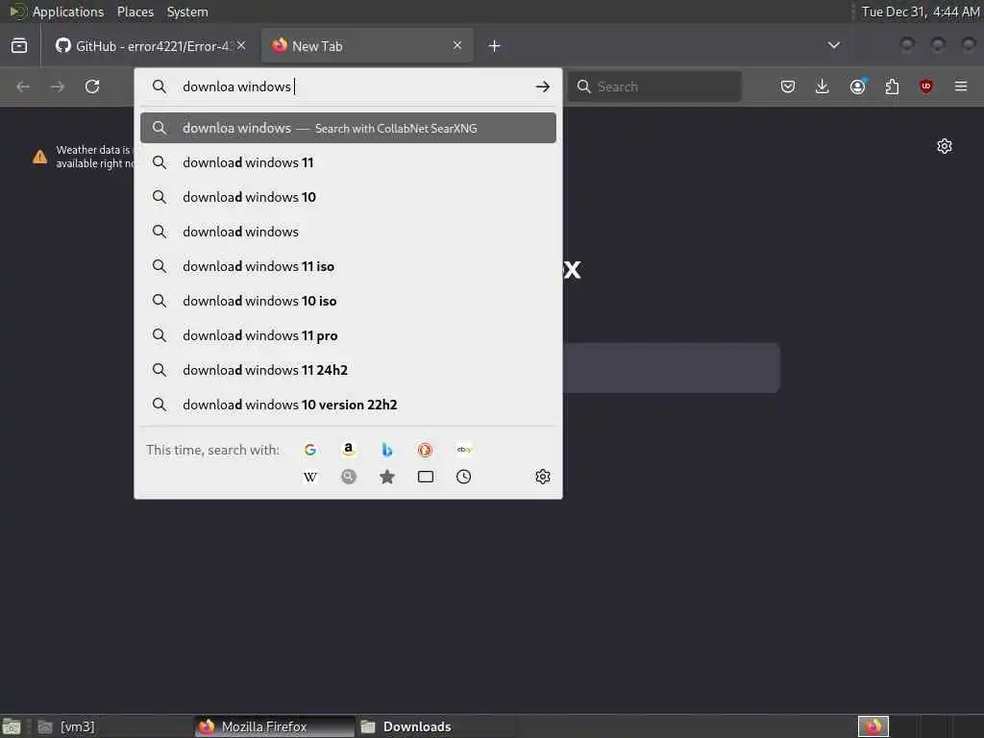This screenshot has width=984, height=738.
Task: Close the GitHub tab
Action: click(241, 45)
